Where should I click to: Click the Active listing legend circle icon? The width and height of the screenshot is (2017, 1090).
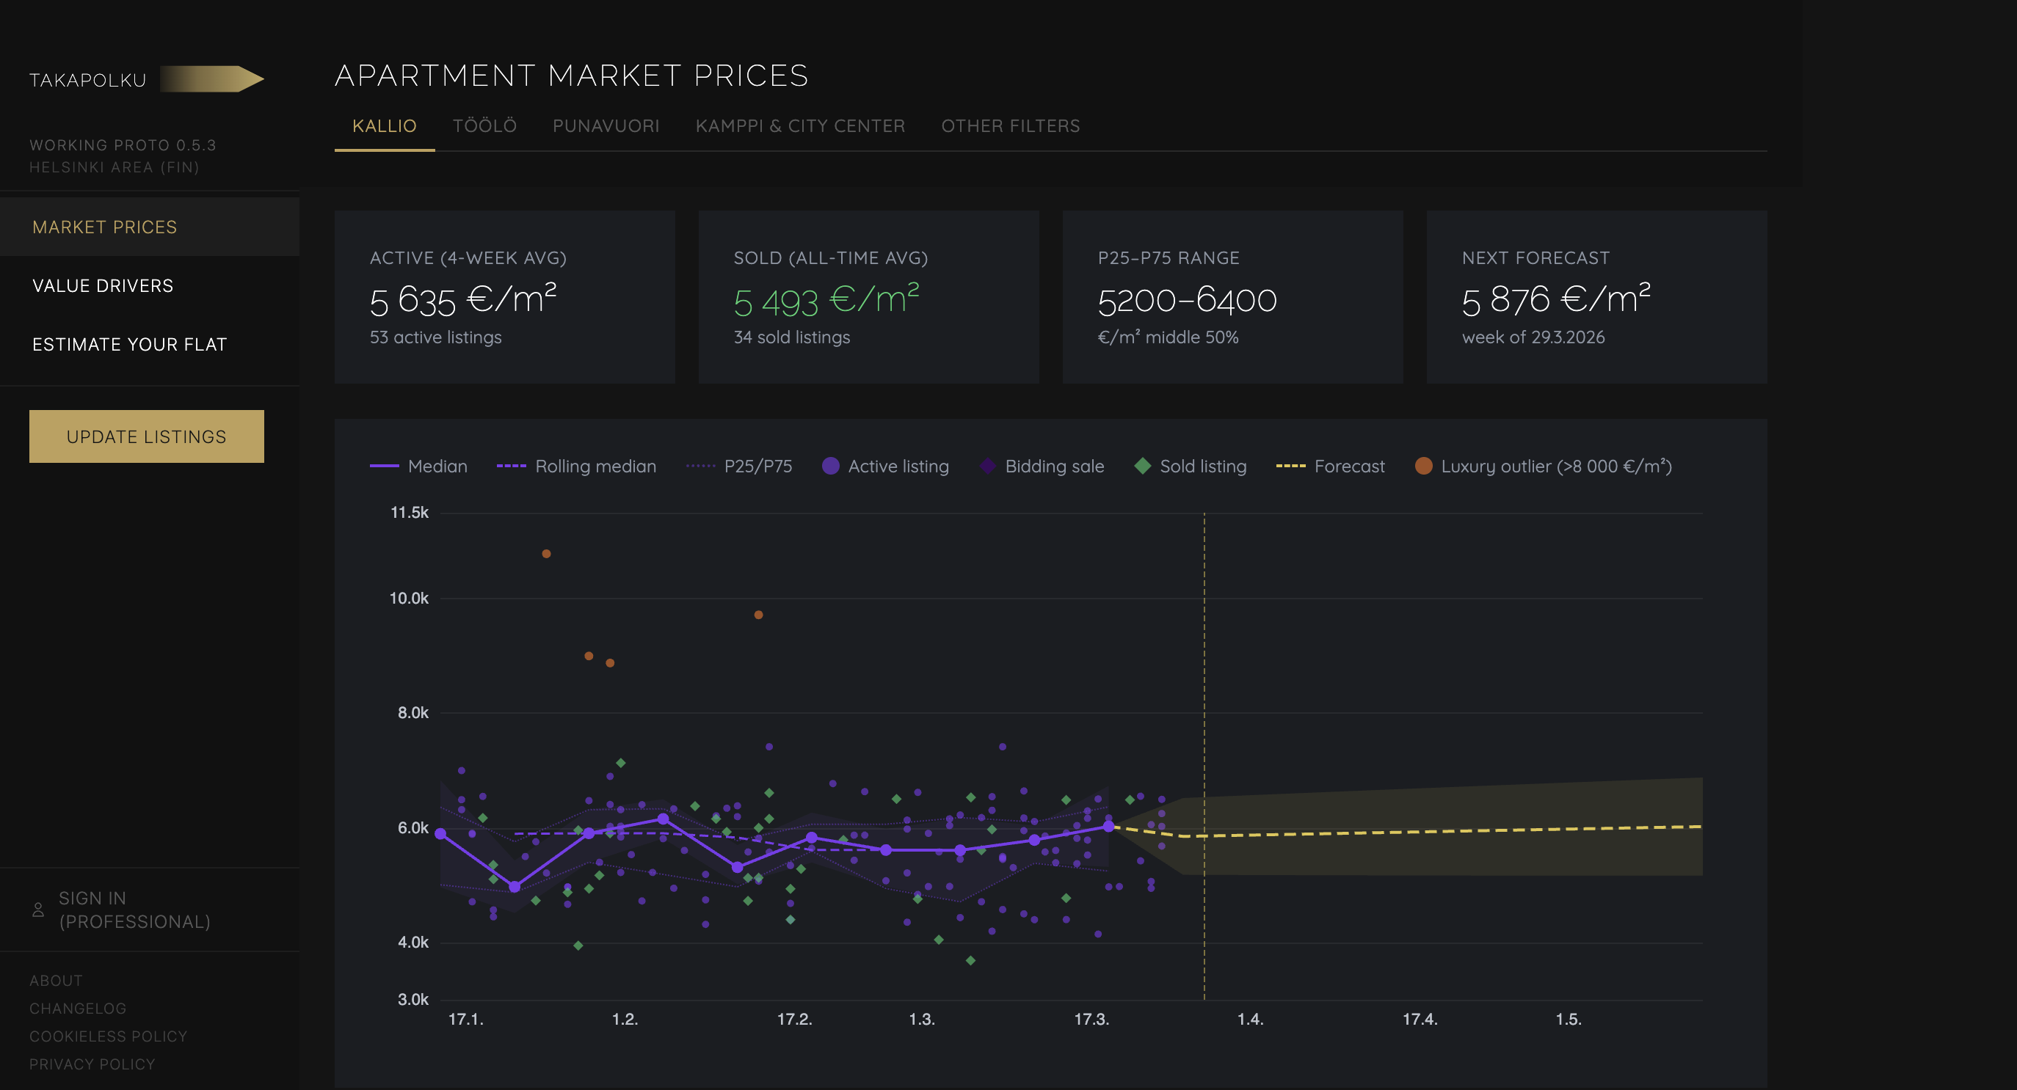pos(831,467)
